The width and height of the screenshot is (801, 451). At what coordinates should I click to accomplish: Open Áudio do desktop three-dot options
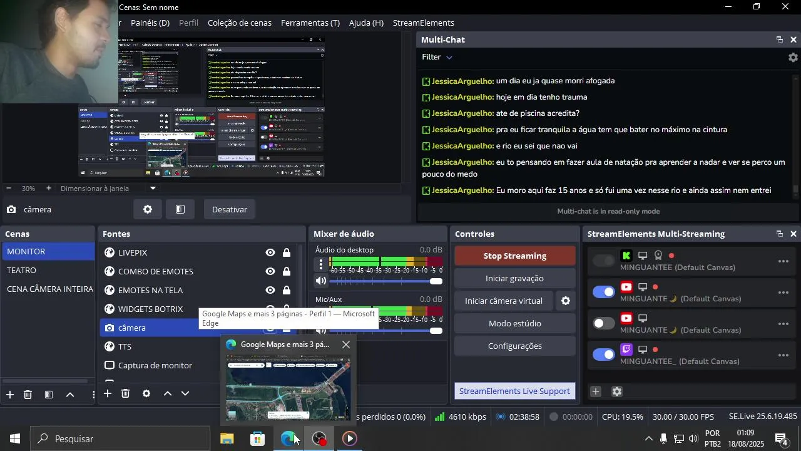coord(321,264)
